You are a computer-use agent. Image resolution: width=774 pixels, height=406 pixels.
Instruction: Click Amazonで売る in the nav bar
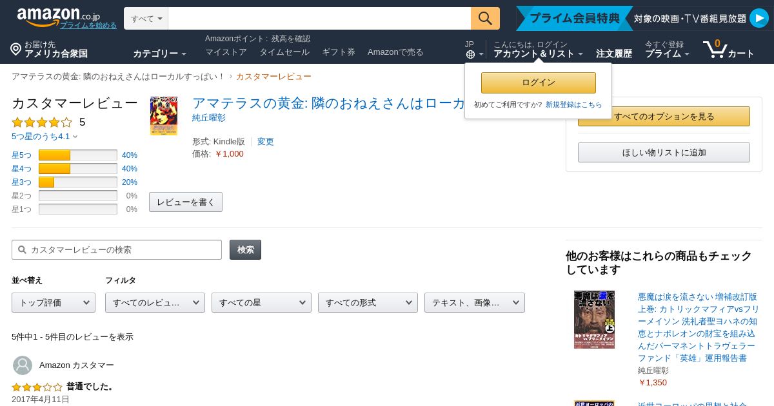pos(395,52)
